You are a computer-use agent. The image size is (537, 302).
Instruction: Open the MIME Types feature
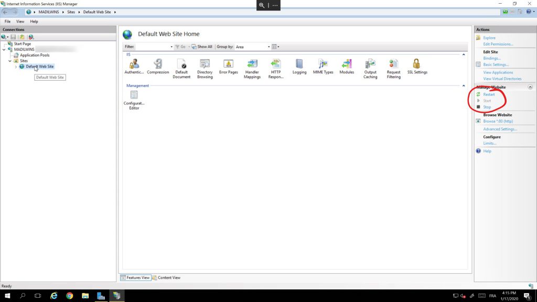coord(323,67)
